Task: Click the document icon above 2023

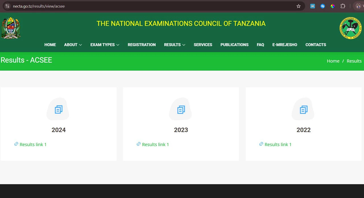Action: [x=181, y=109]
